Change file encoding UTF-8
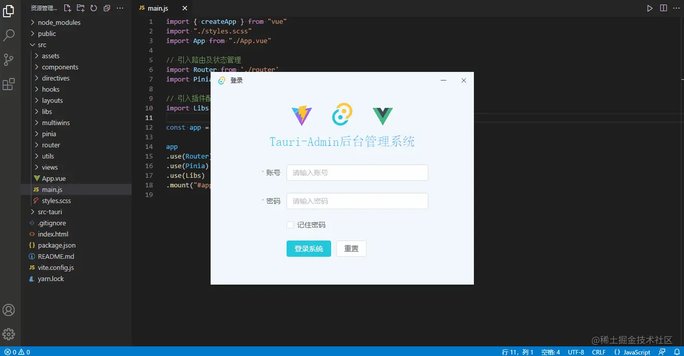Image resolution: width=684 pixels, height=356 pixels. pos(576,352)
